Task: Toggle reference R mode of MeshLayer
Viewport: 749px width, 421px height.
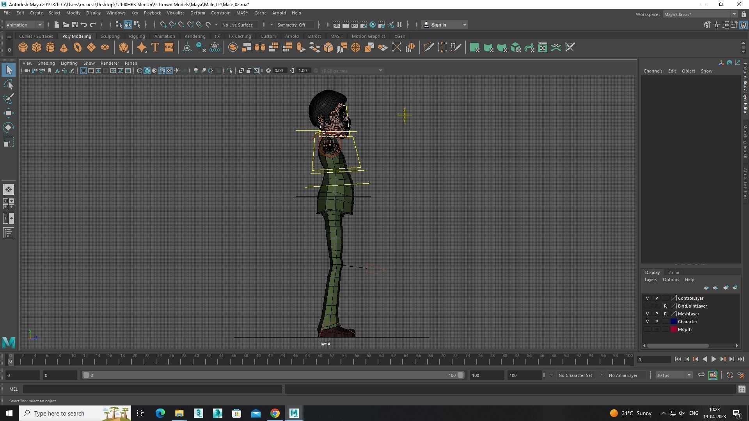Action: point(665,314)
